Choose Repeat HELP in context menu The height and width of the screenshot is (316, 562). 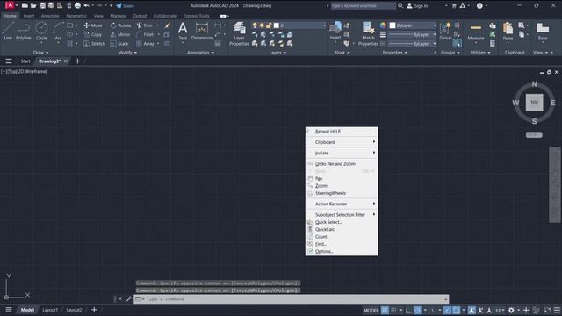(x=342, y=131)
